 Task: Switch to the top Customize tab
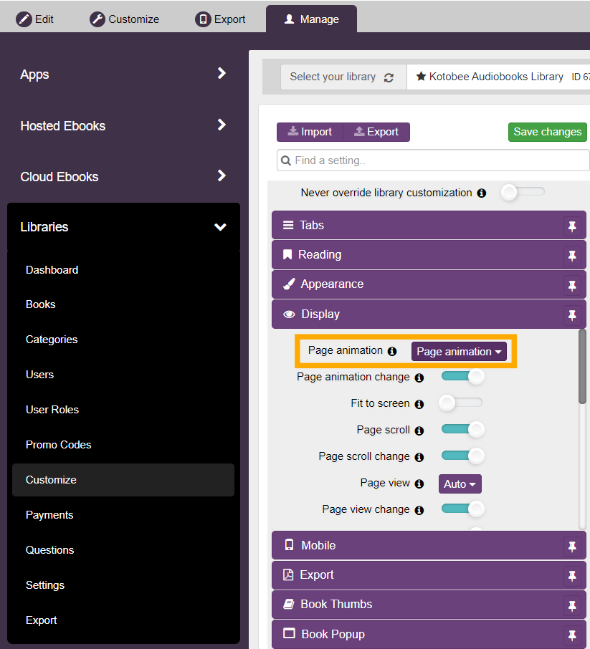pyautogui.click(x=124, y=19)
